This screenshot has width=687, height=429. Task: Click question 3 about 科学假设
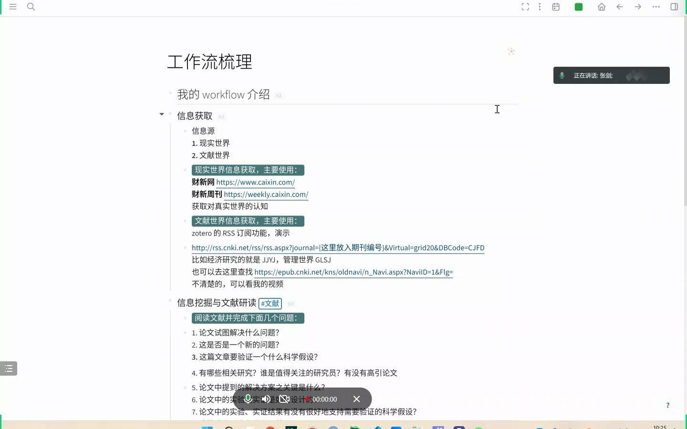click(254, 357)
